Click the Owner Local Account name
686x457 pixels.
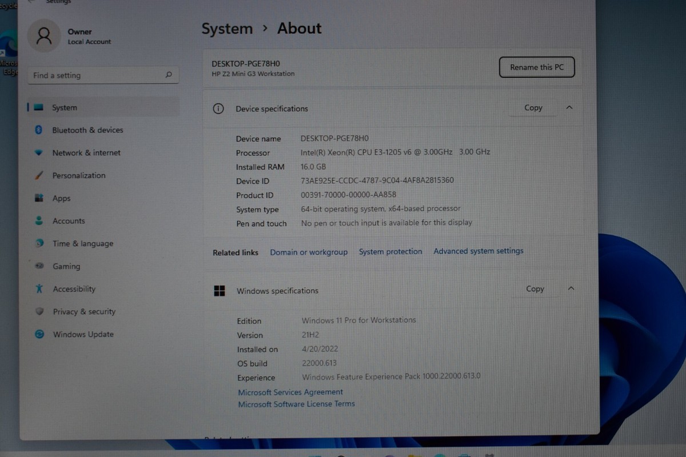[x=89, y=37]
